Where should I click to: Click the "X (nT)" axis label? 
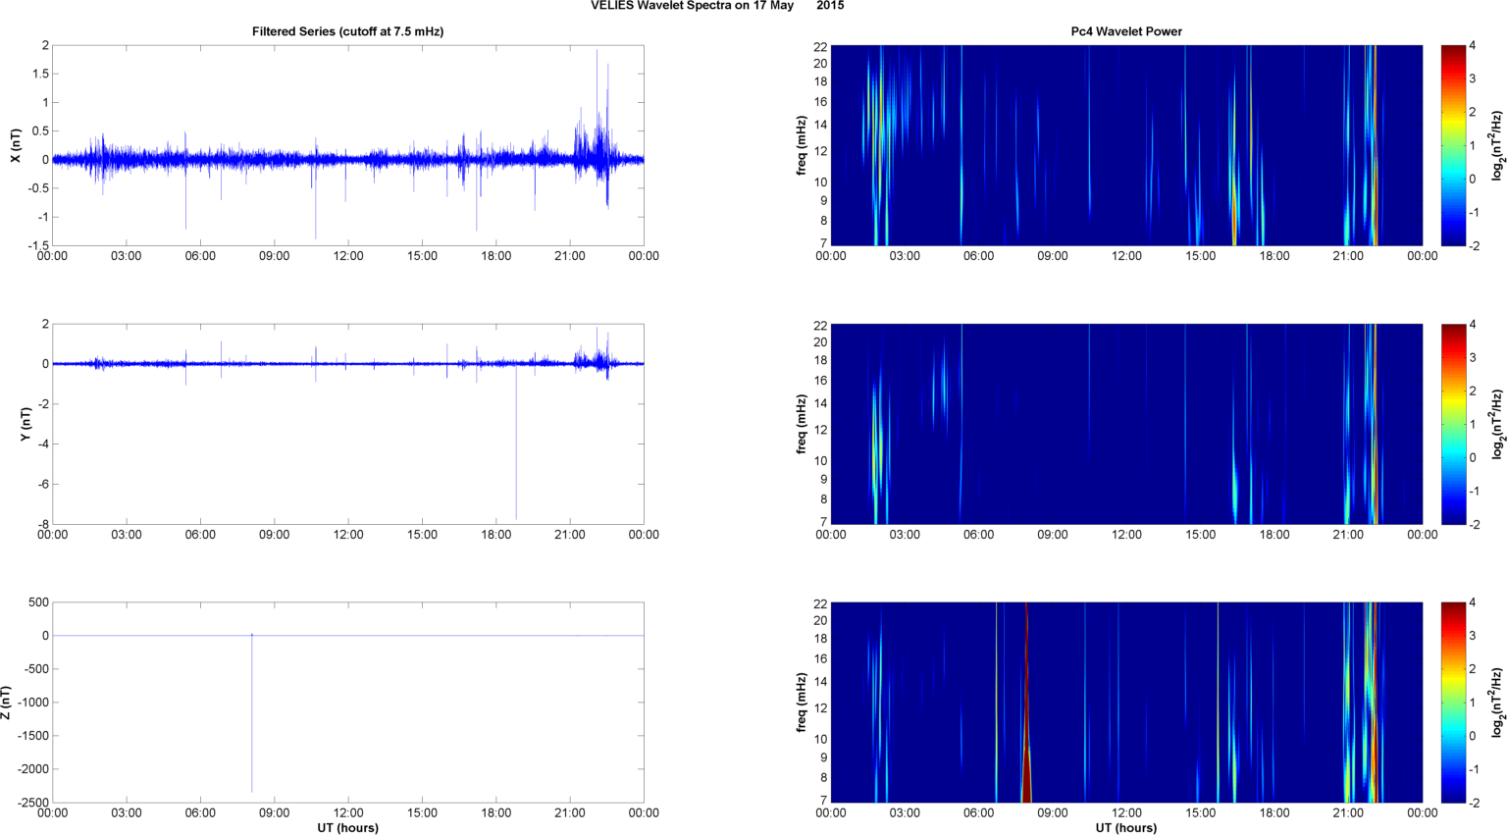(x=16, y=145)
